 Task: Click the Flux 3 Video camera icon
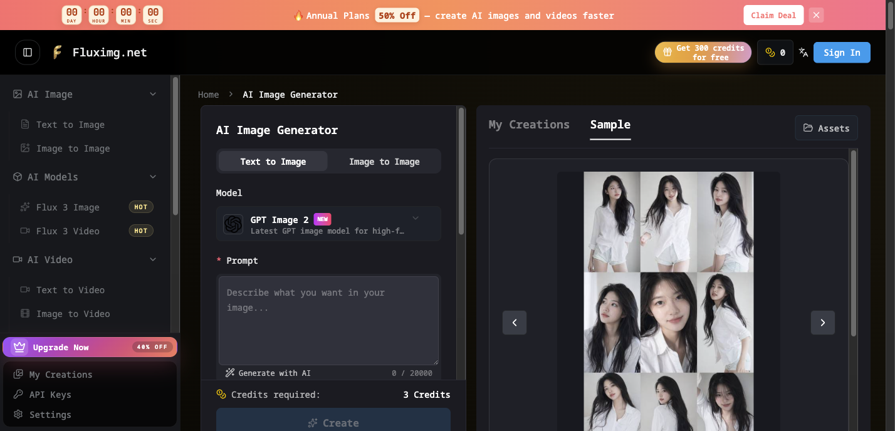coord(25,231)
